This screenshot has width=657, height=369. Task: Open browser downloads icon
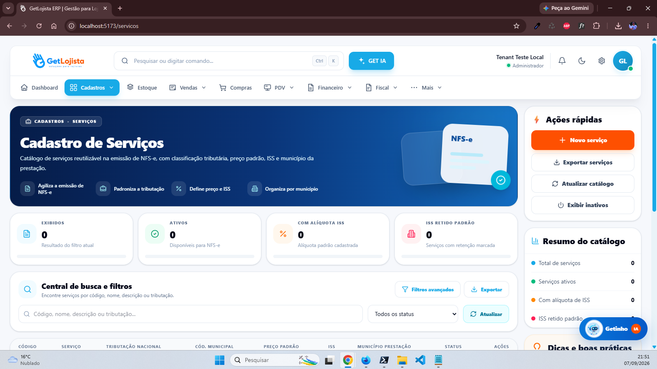[x=618, y=26]
